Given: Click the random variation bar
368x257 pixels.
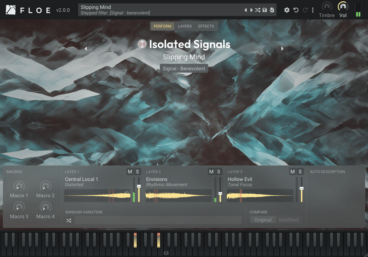Looking at the screenshot, I should [158, 220].
